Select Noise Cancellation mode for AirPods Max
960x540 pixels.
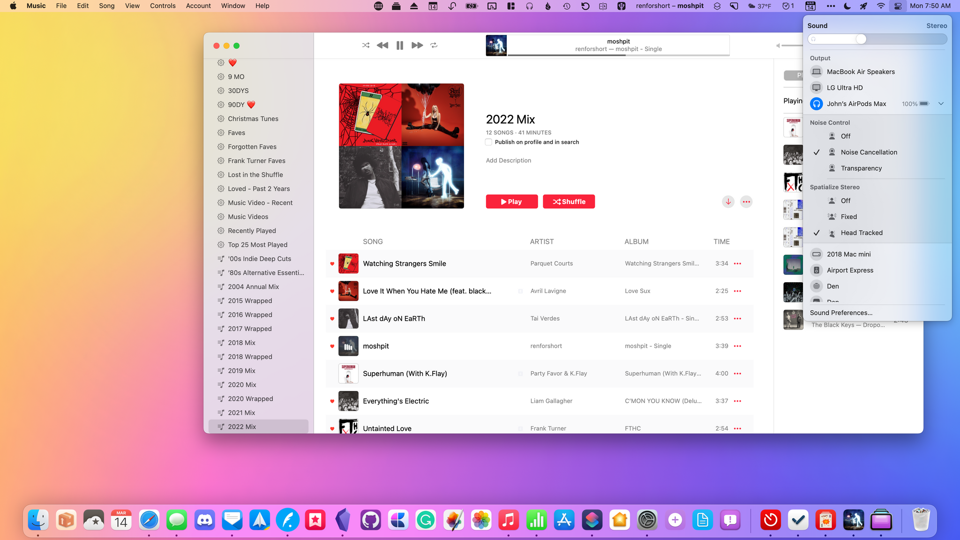(869, 152)
